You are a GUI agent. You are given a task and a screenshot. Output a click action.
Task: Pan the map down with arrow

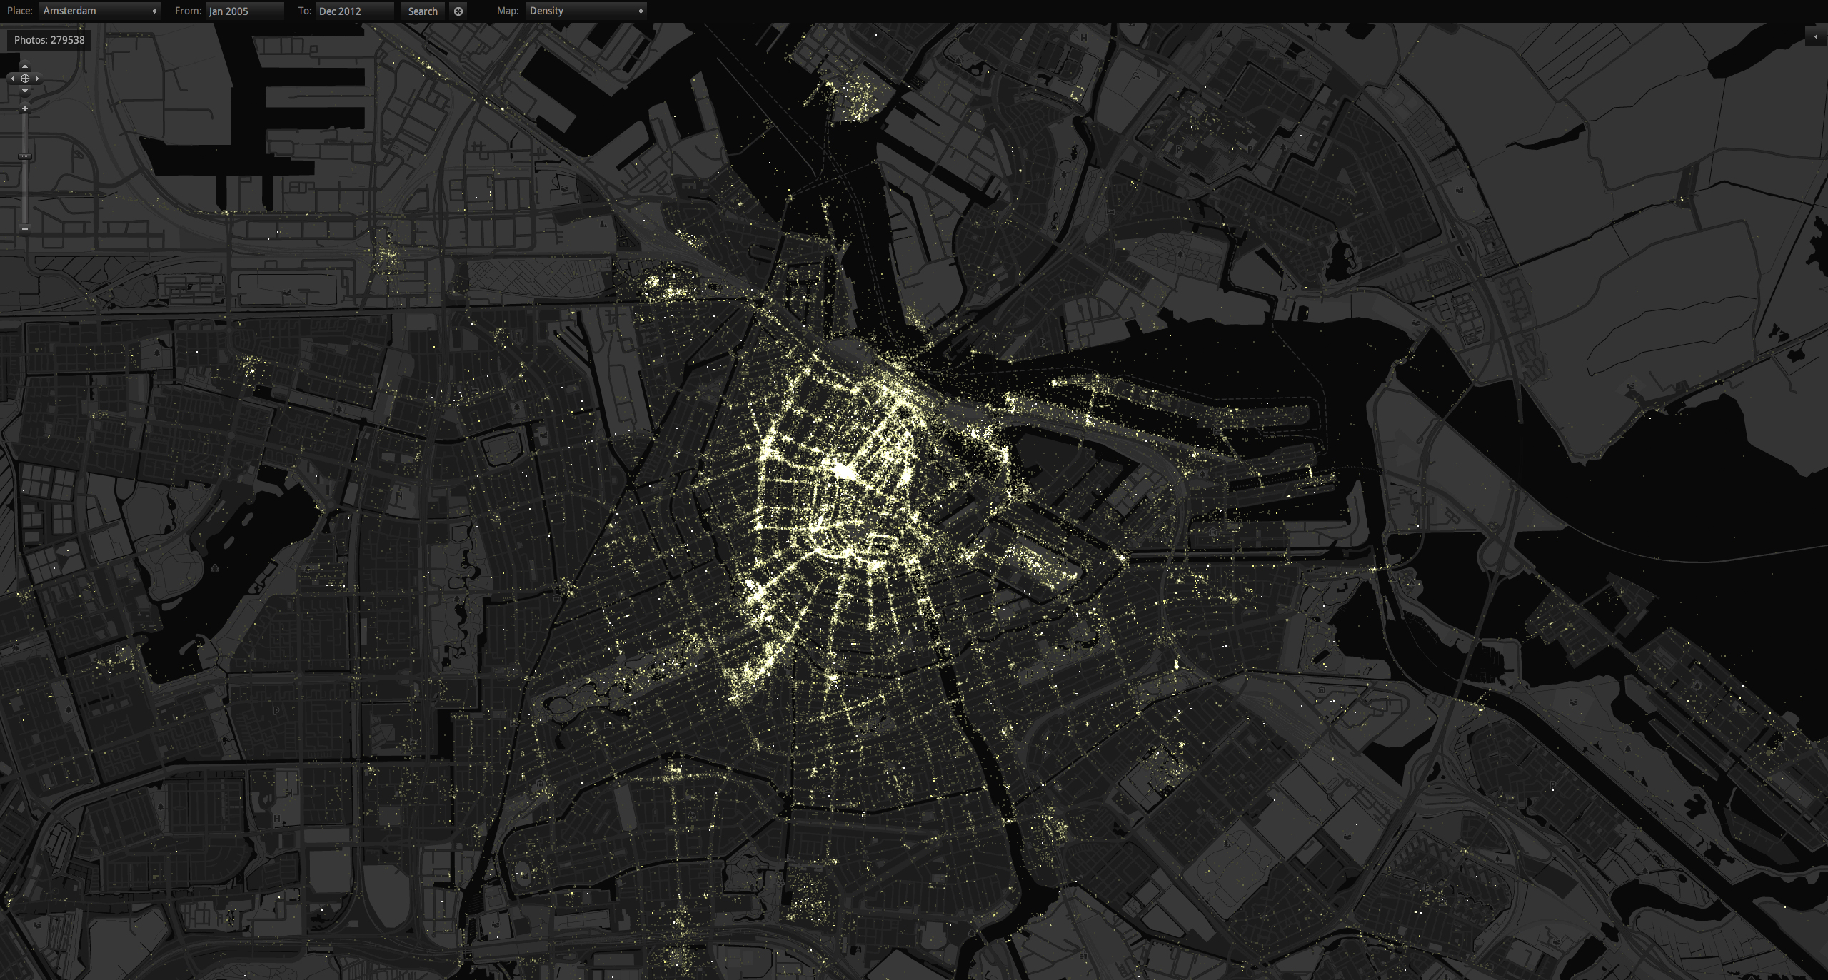click(25, 91)
